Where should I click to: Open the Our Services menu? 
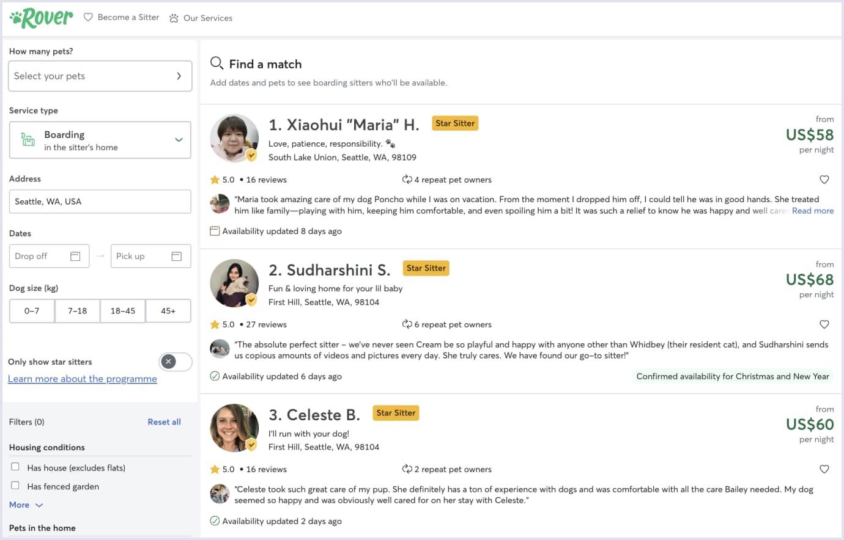pyautogui.click(x=208, y=18)
